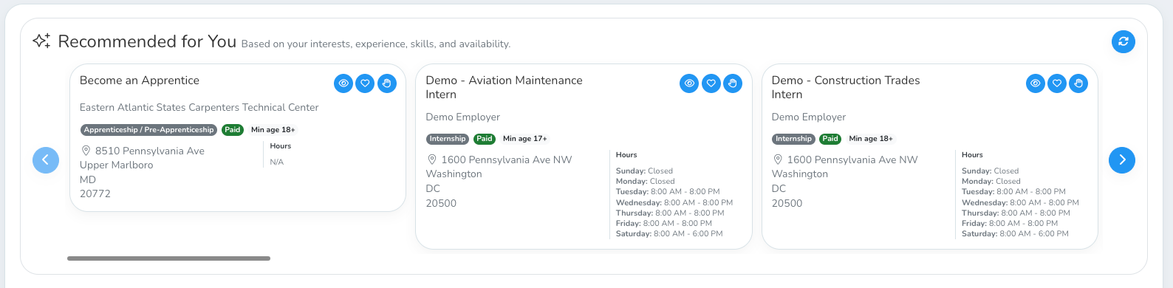Viewport: 1173px width, 288px height.
Task: View Aviation Maintenance Intern details via eye icon
Action: point(689,83)
